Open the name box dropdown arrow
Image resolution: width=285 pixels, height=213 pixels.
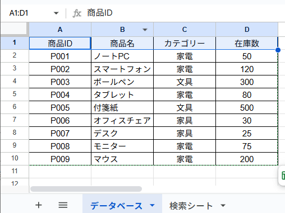tap(56, 13)
